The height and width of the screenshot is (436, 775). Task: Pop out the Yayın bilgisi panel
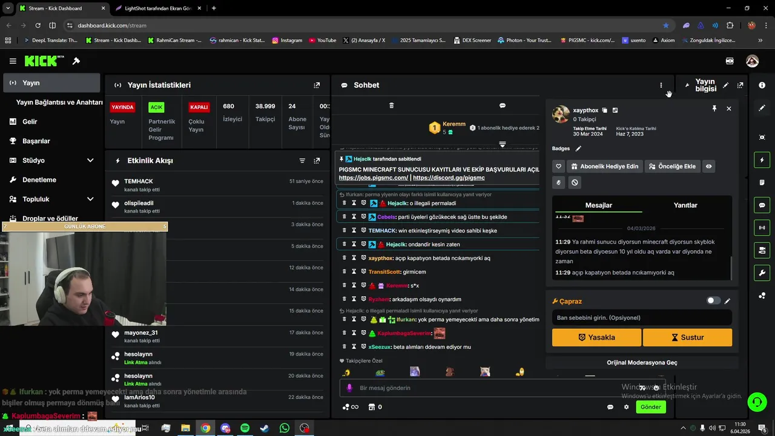pos(740,85)
